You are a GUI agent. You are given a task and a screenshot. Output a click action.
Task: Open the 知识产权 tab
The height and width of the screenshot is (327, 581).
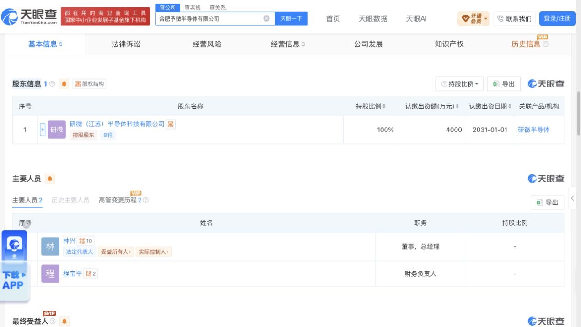click(449, 44)
